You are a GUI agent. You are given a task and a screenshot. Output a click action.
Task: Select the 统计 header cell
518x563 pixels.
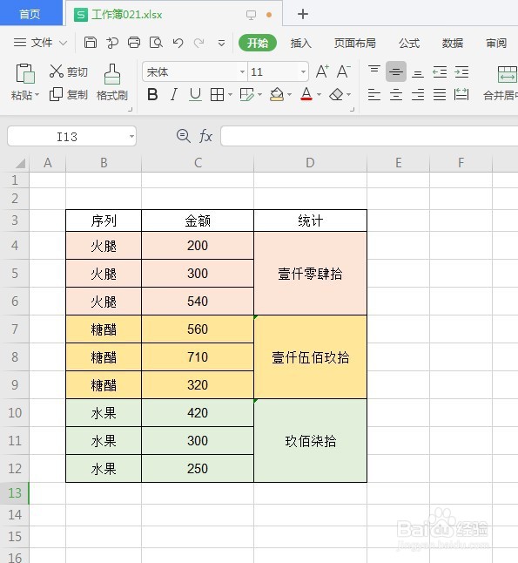[310, 220]
